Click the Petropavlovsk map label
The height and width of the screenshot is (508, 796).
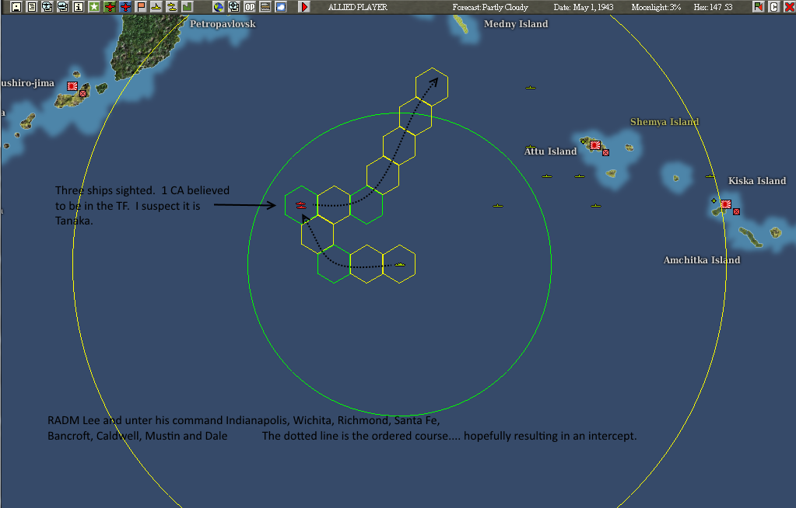tap(223, 24)
